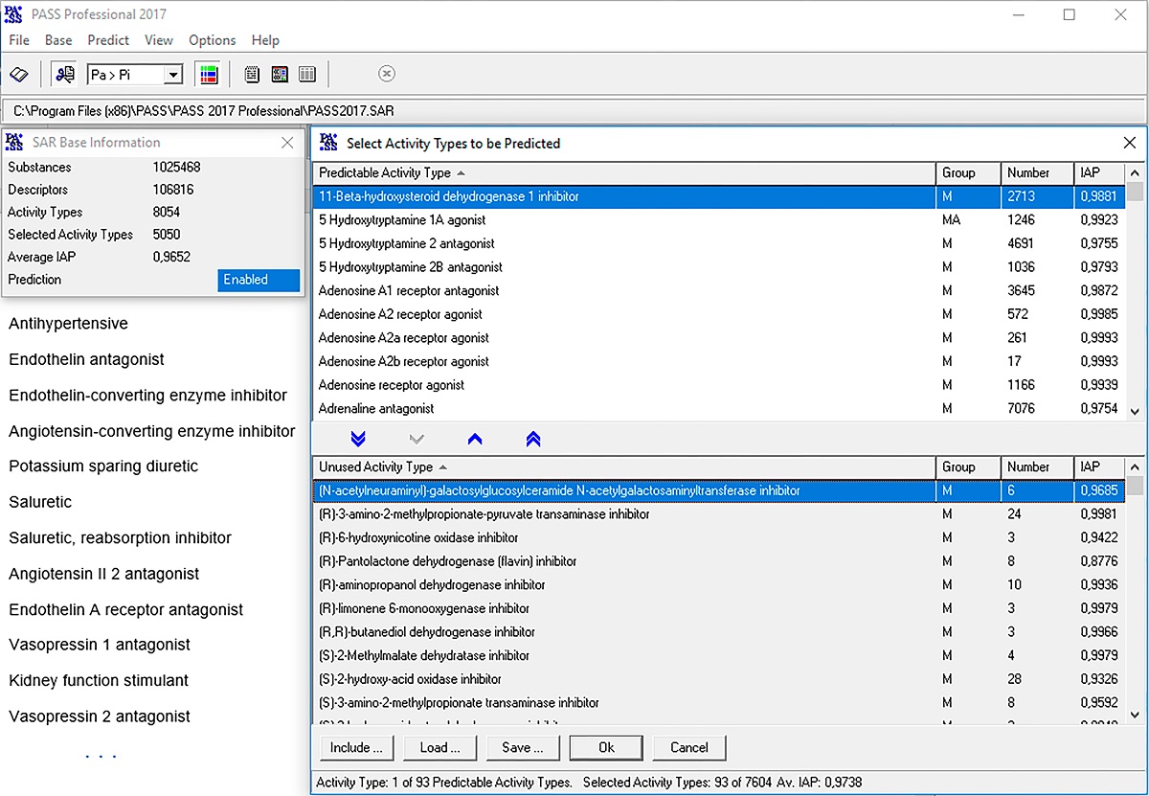Open the Help menu
Viewport: 1149px width, 796px height.
[265, 40]
